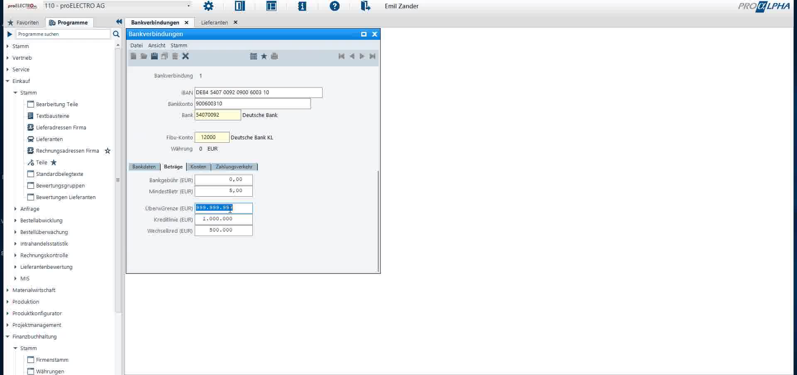This screenshot has height=375, width=797.
Task: Open the table grid view icon
Action: pyautogui.click(x=254, y=56)
